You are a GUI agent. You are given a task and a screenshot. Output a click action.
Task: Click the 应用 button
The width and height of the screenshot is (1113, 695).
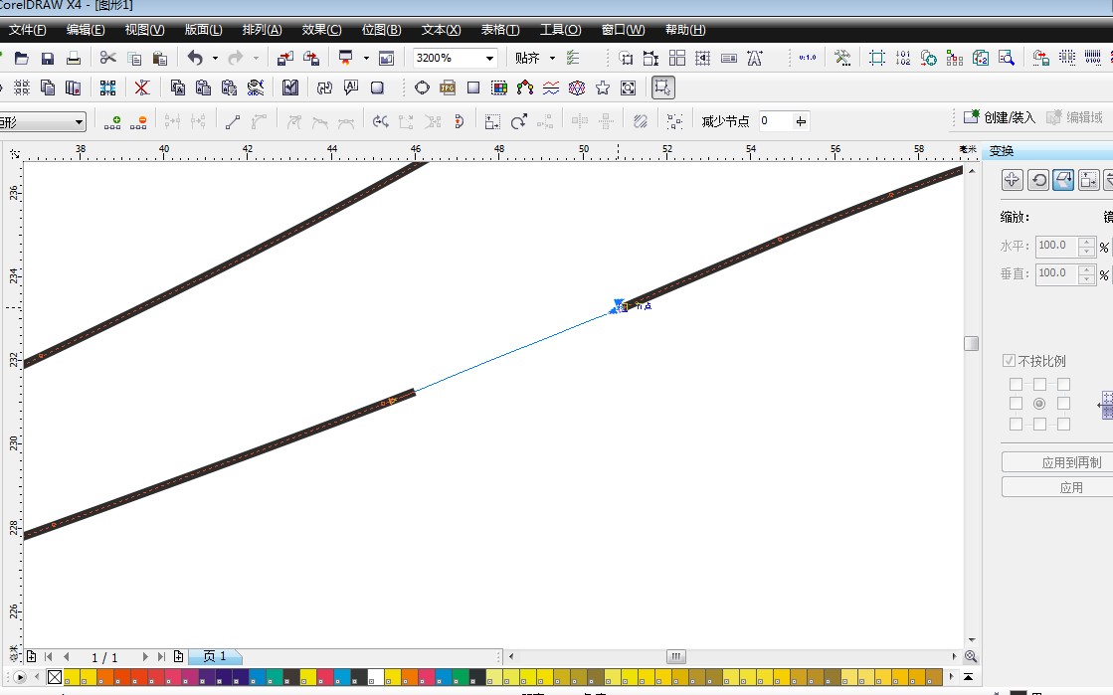(1057, 487)
